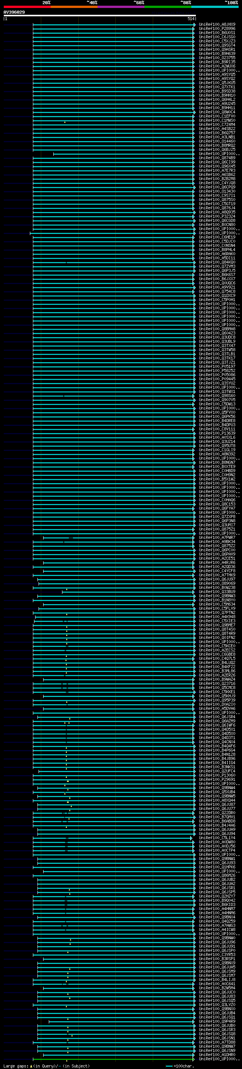Select label UniRef100_Q5FVX0
This screenshot has height=1069, width=242.
[x=217, y=412]
